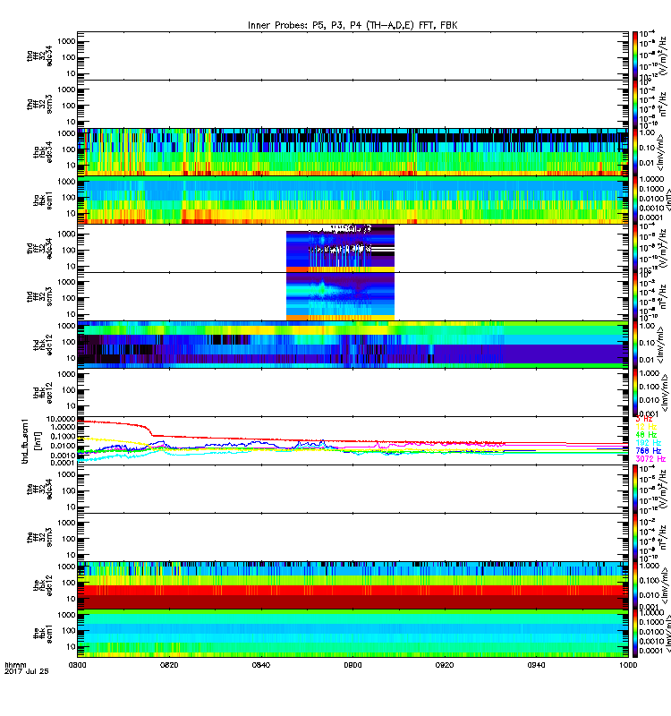Click the 'the fbk edc12' panel label
This screenshot has height=716, width=671.
pos(43,585)
